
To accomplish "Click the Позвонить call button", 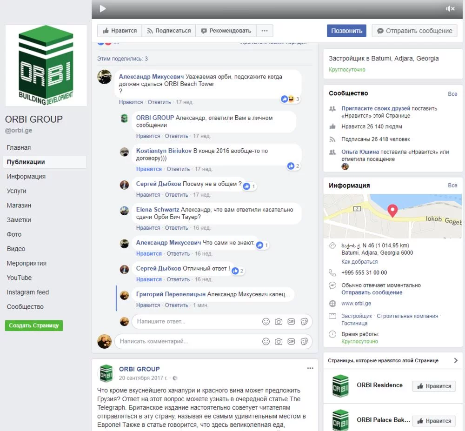I will point(346,31).
